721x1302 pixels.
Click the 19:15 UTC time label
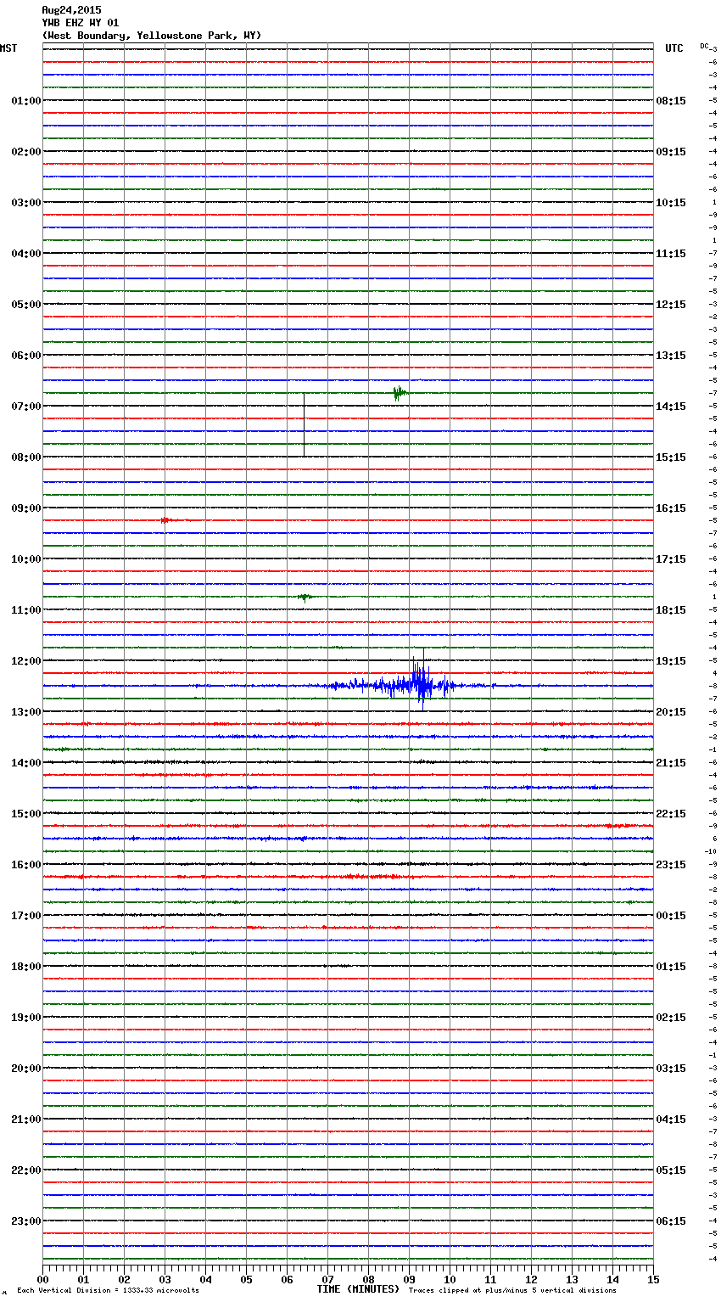[671, 660]
